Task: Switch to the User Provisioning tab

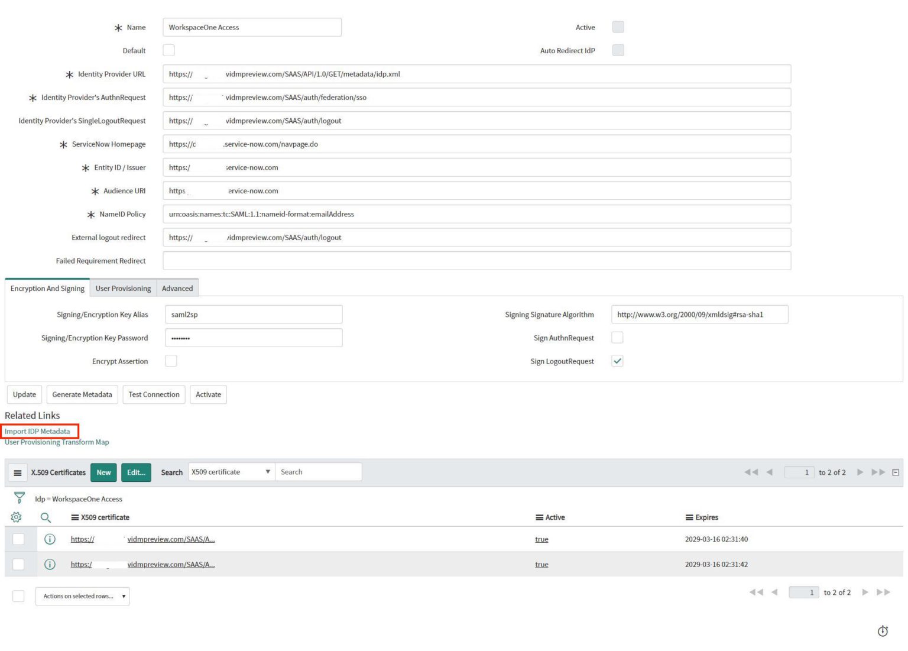Action: coord(123,288)
